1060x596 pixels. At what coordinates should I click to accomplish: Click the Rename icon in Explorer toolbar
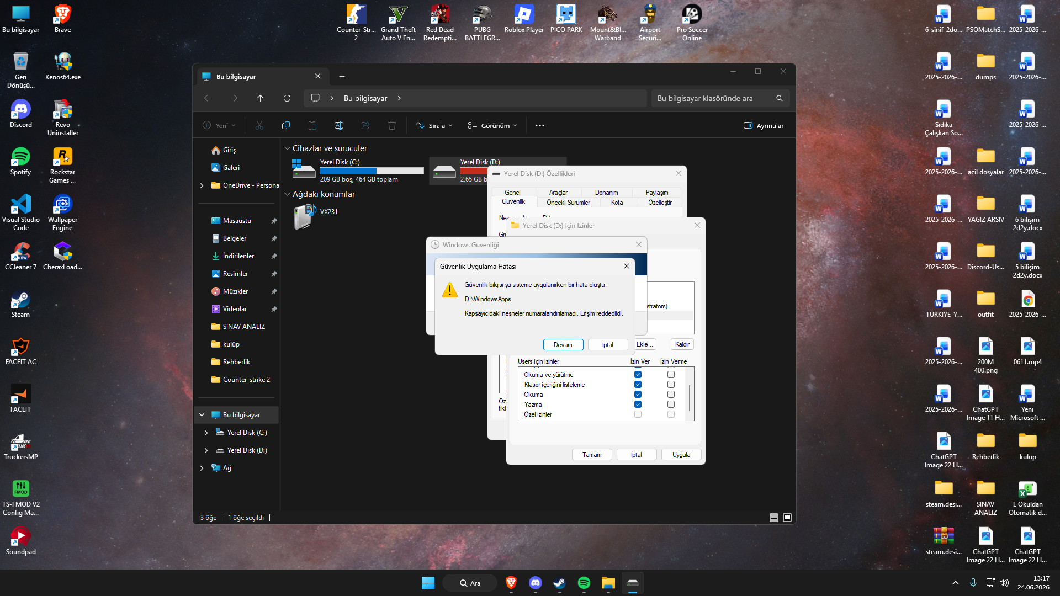(339, 126)
